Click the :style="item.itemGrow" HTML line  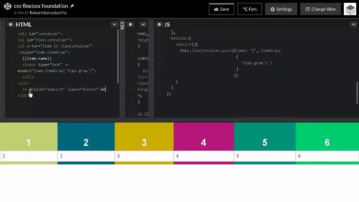[x=44, y=52]
